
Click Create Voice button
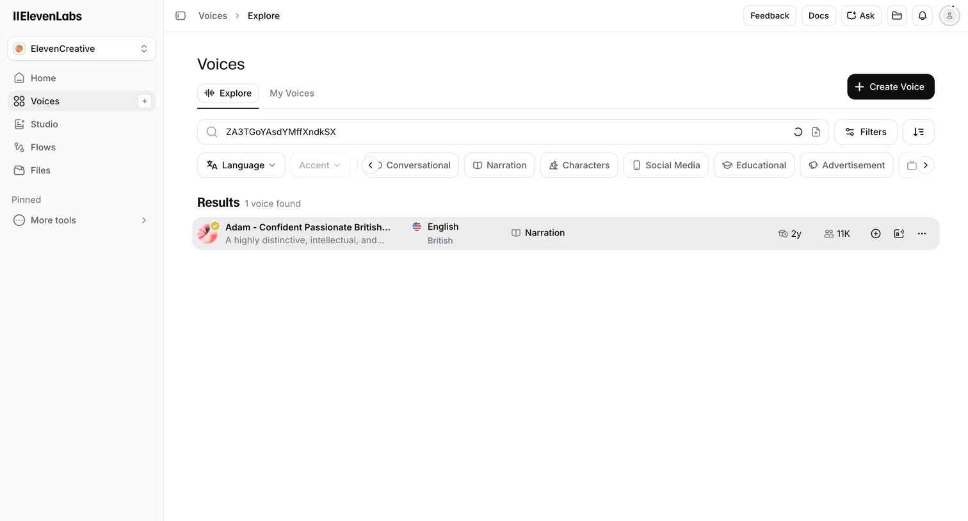(x=891, y=86)
